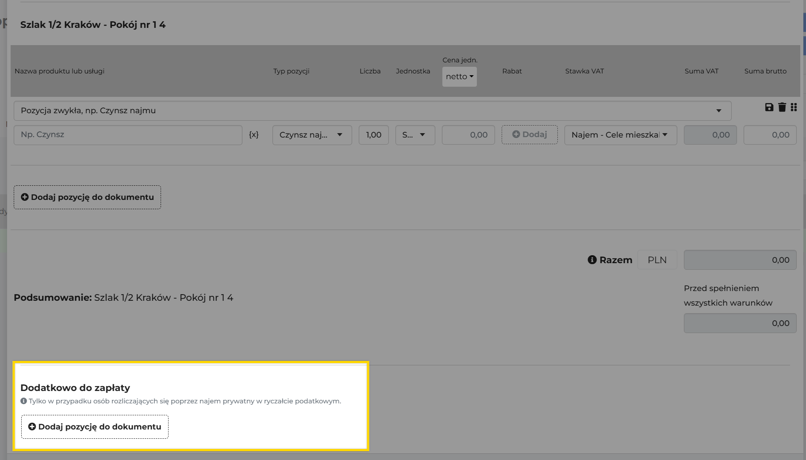Viewport: 806px width, 460px height.
Task: Click the PLN currency label
Action: (x=657, y=260)
